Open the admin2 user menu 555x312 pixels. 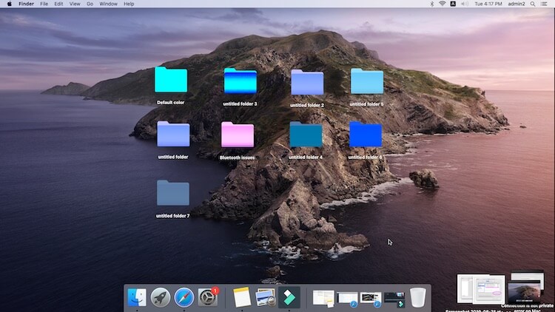pos(517,4)
